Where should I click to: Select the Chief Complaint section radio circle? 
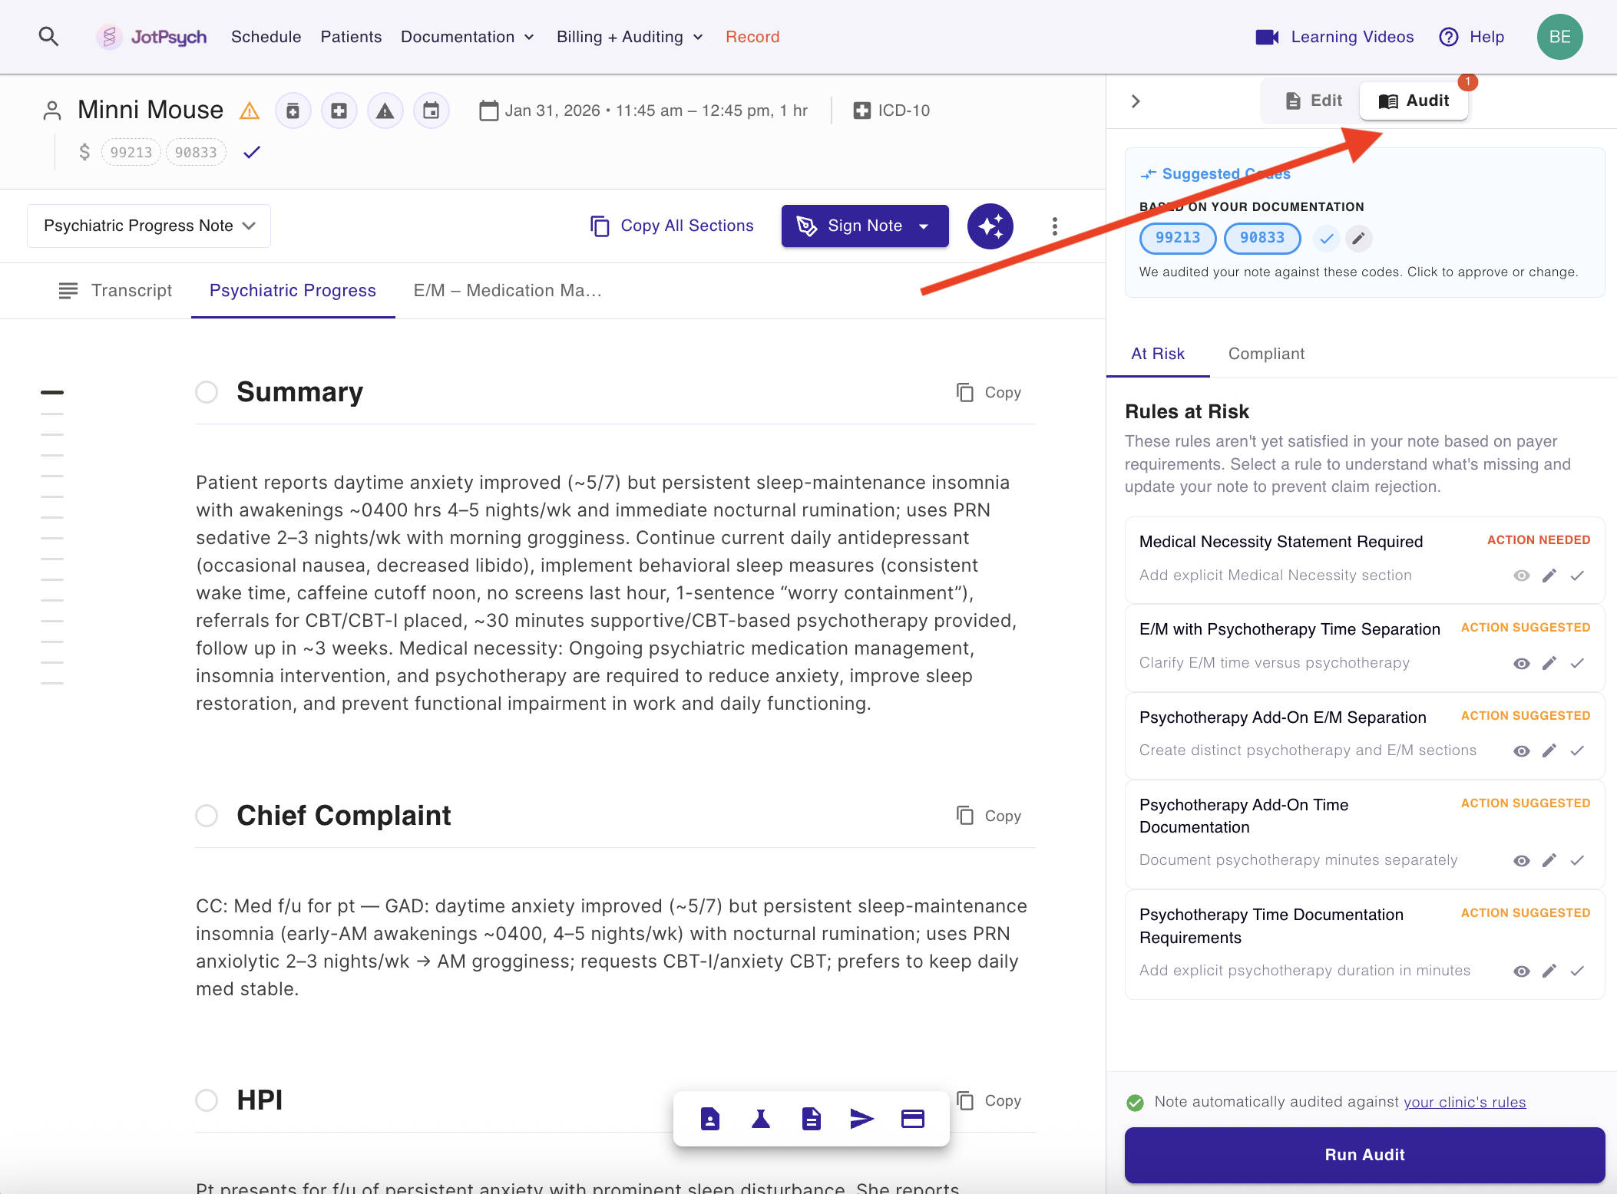tap(207, 816)
